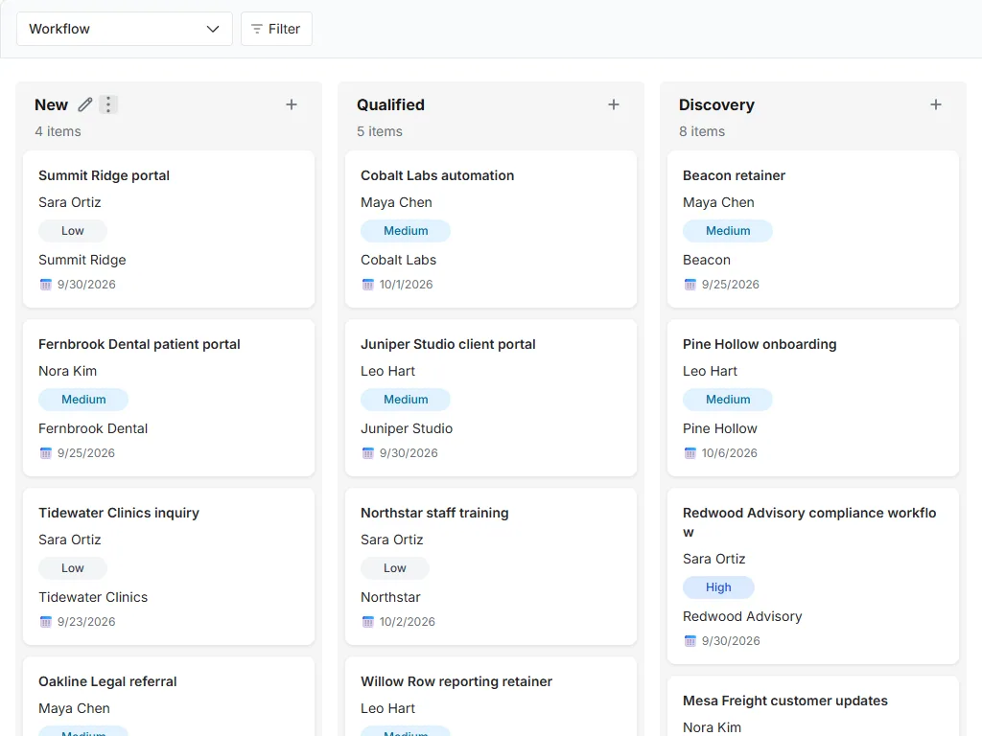Click calendar icon beside 9/30/2026 on Summit Ridge portal
The image size is (982, 736).
pyautogui.click(x=46, y=284)
